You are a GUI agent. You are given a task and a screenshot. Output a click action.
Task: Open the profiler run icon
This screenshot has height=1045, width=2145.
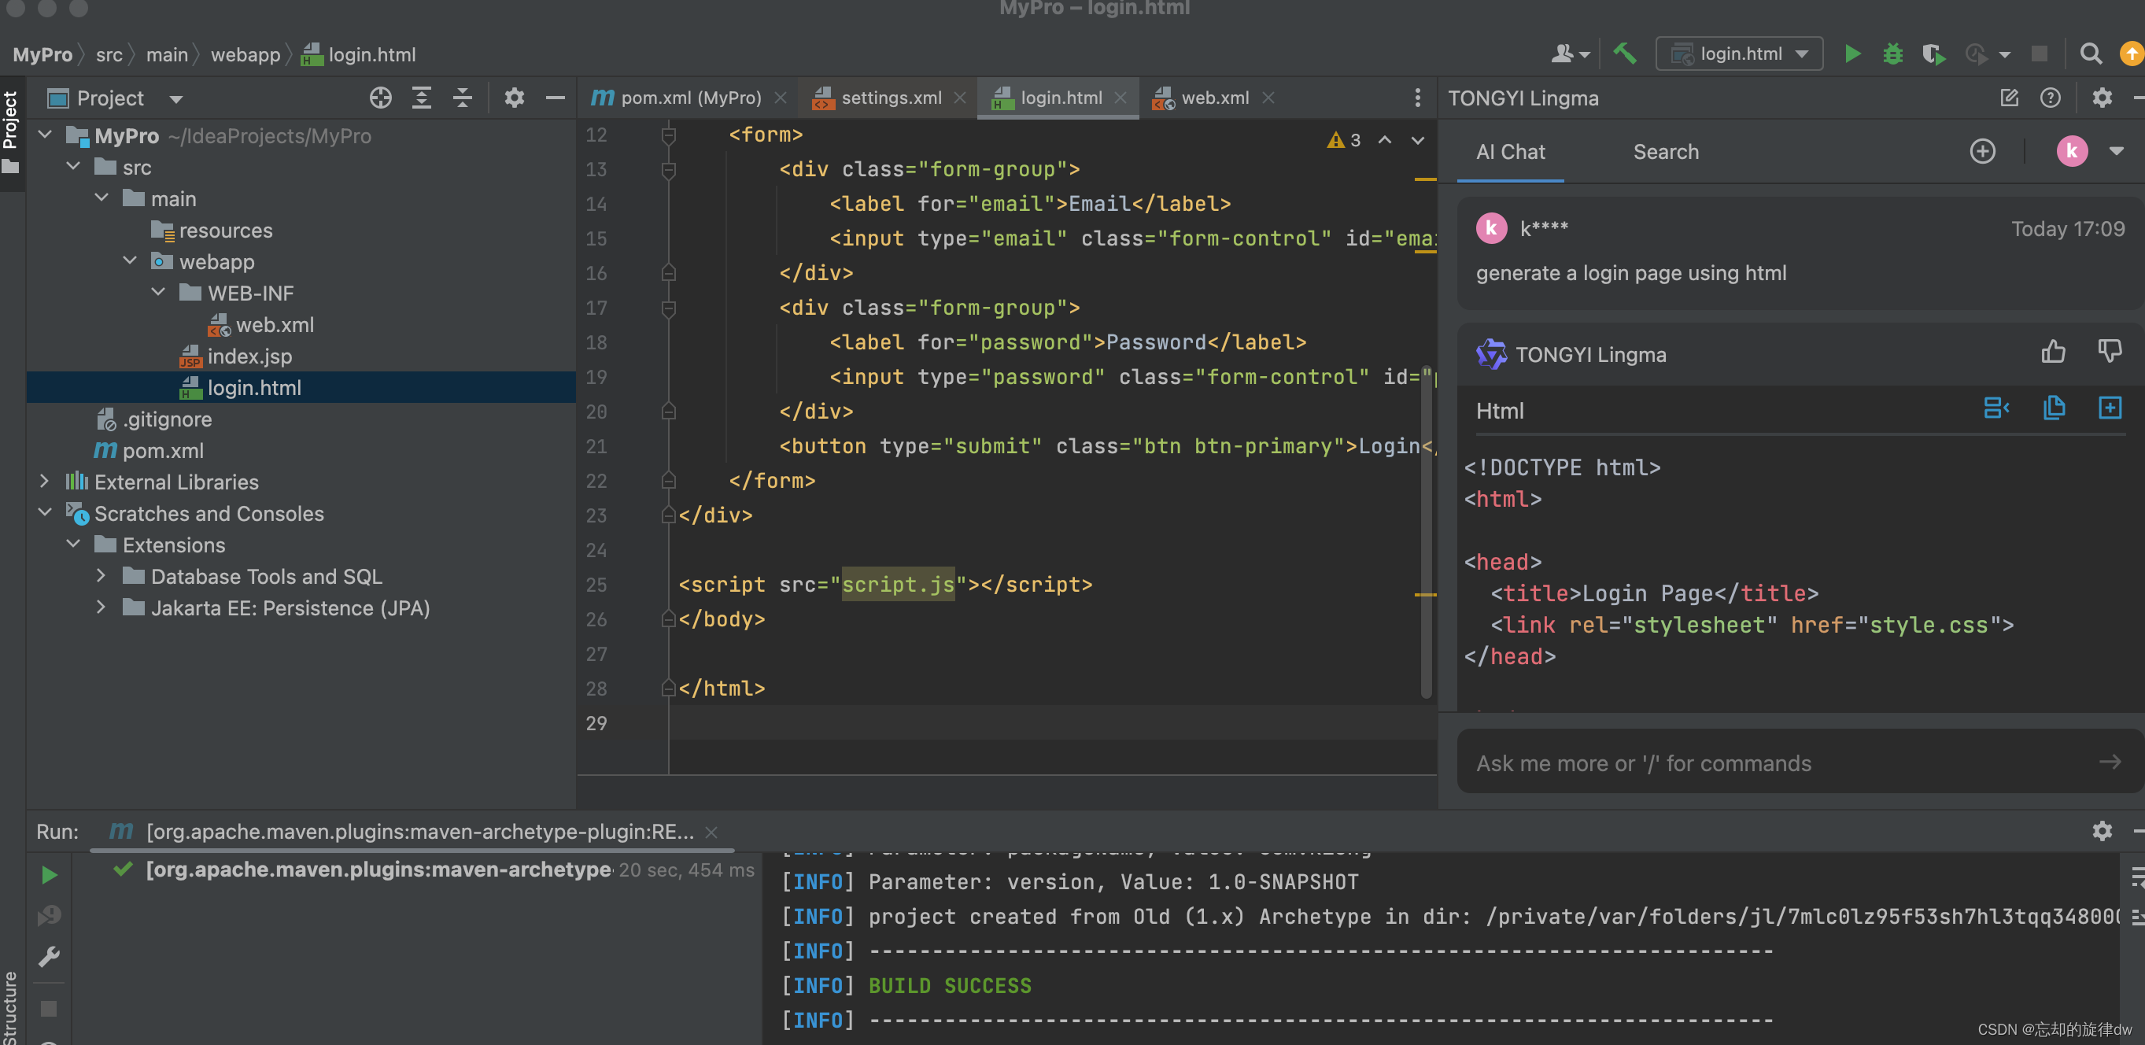coord(1977,54)
